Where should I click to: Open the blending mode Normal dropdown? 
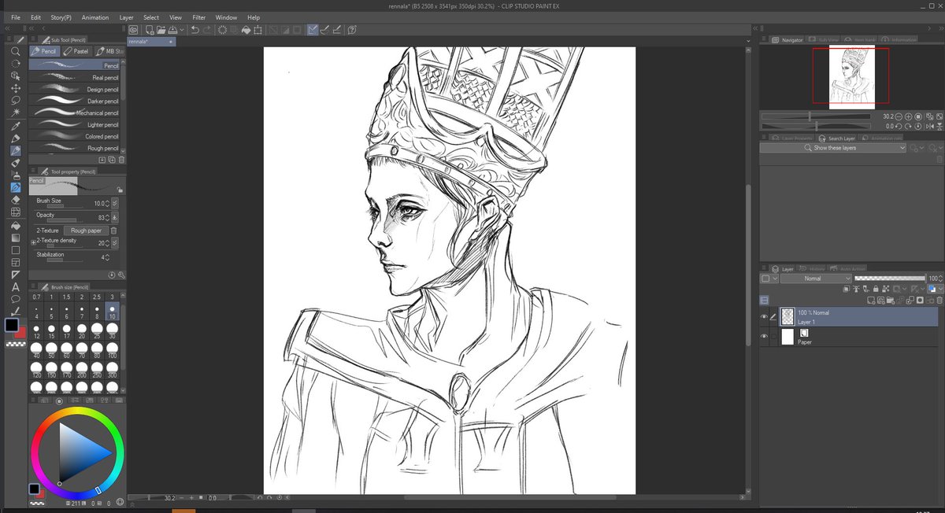816,279
